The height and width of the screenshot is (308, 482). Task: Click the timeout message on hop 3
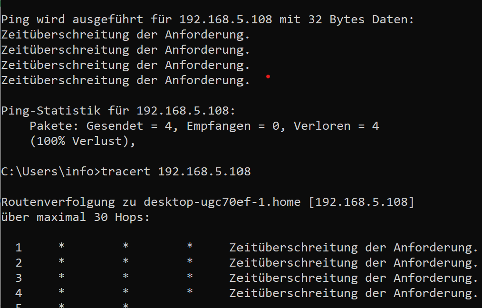[353, 278]
